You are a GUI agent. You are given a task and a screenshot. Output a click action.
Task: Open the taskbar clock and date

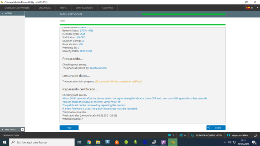243,142
